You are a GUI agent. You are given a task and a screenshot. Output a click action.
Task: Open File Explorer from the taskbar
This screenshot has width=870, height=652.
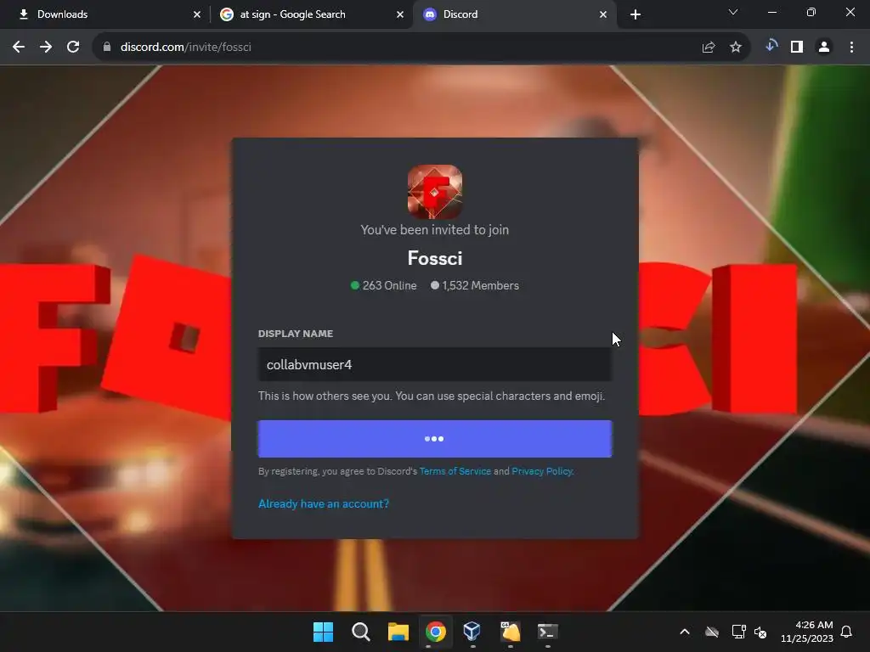click(398, 632)
